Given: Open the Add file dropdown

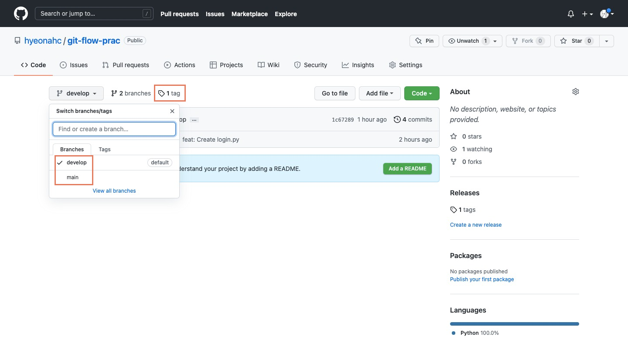Looking at the screenshot, I should click(x=380, y=93).
